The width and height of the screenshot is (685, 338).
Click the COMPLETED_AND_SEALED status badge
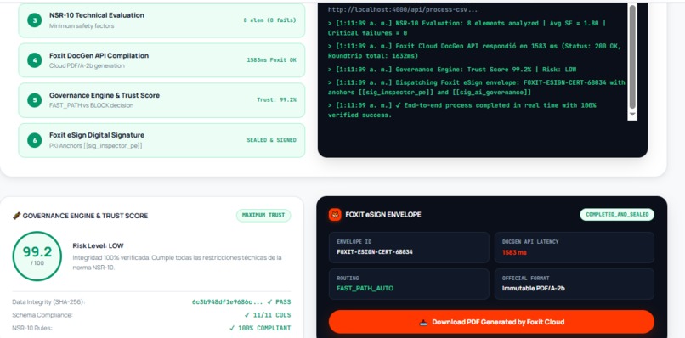[617, 215]
